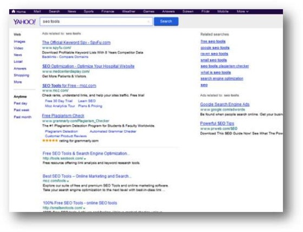Open News in top navigation bar
This screenshot has width=303, height=232.
coord(71,11)
